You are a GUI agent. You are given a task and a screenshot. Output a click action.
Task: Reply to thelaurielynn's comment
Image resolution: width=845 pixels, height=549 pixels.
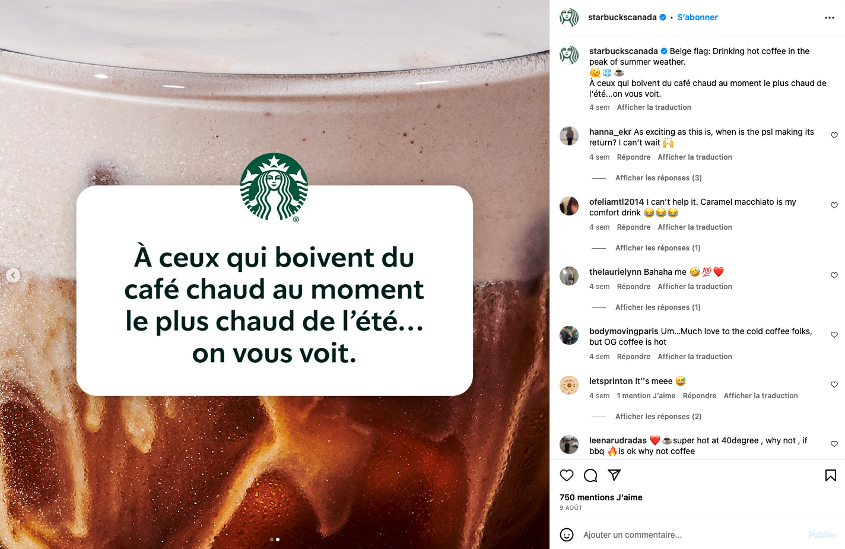[633, 287]
